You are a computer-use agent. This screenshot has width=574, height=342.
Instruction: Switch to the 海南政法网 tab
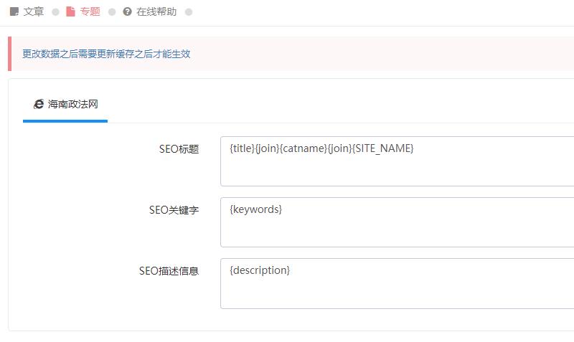pos(65,105)
